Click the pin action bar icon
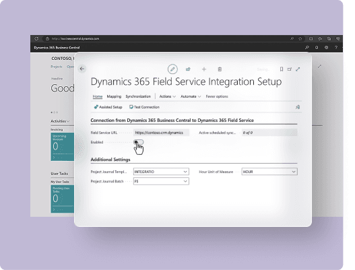Screen dimensions: 355x270 (298, 107)
